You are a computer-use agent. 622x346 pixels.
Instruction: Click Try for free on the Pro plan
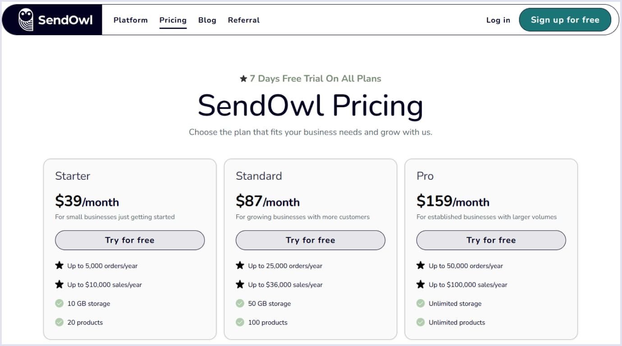pos(490,240)
